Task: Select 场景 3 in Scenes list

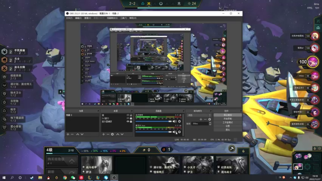Action: pos(82,115)
